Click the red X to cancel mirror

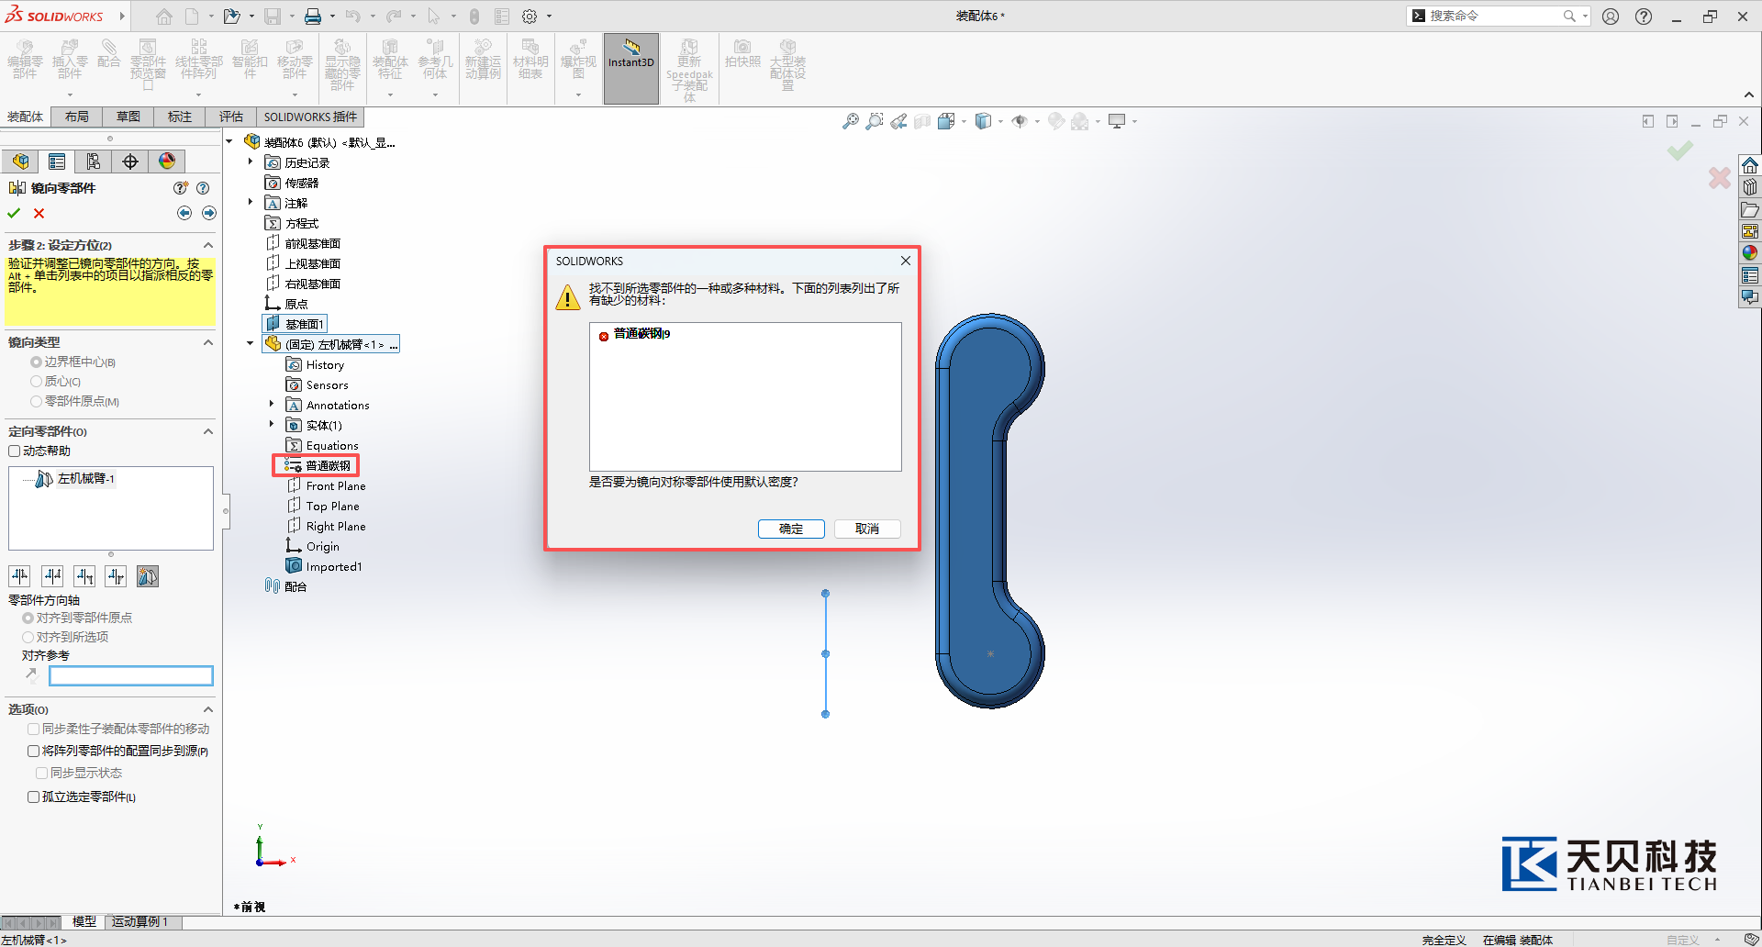pyautogui.click(x=39, y=213)
